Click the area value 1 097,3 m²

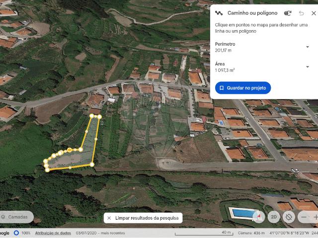225,70
